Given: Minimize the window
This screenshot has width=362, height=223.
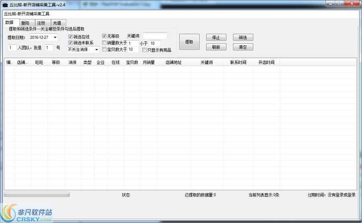Looking at the screenshot, I should pyautogui.click(x=330, y=4).
